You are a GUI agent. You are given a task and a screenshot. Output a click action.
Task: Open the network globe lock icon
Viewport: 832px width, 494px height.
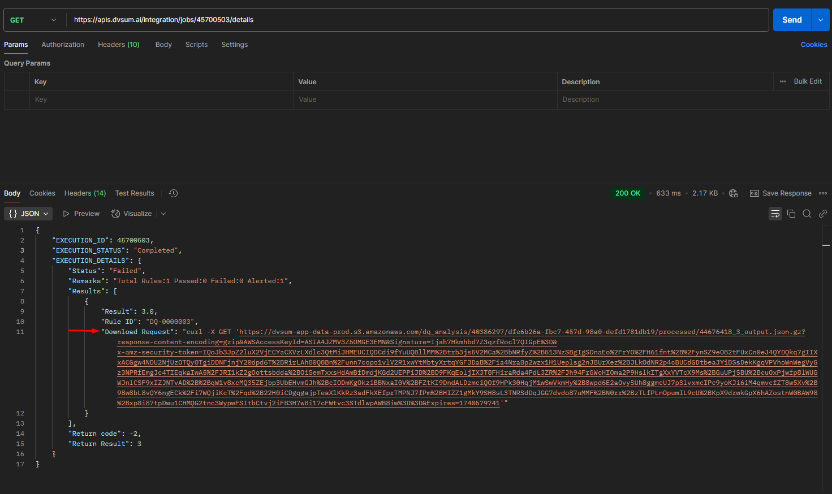734,193
